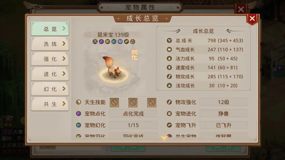Image resolution: width=285 pixels, height=160 pixels.
Task: Expand more rows with bottom down arrow
Action: pyautogui.click(x=164, y=138)
